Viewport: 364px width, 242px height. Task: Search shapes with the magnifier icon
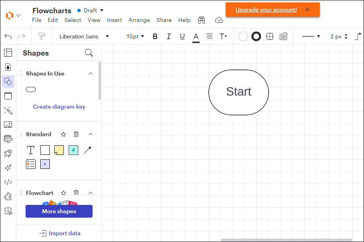point(89,53)
